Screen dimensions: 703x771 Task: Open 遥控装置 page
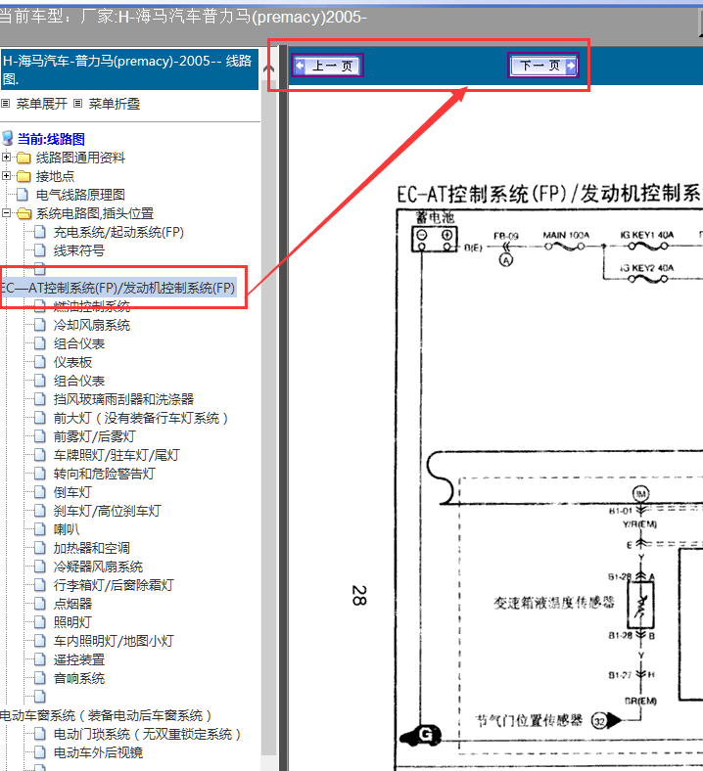78,659
